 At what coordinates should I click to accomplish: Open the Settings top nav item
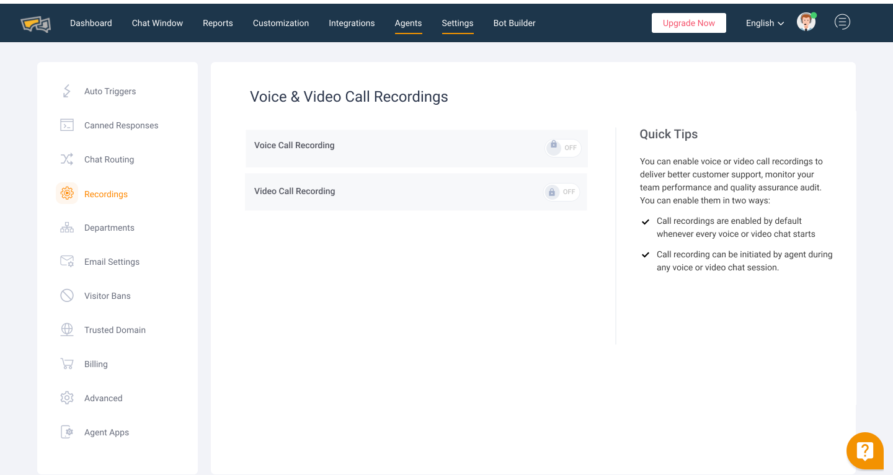[458, 23]
